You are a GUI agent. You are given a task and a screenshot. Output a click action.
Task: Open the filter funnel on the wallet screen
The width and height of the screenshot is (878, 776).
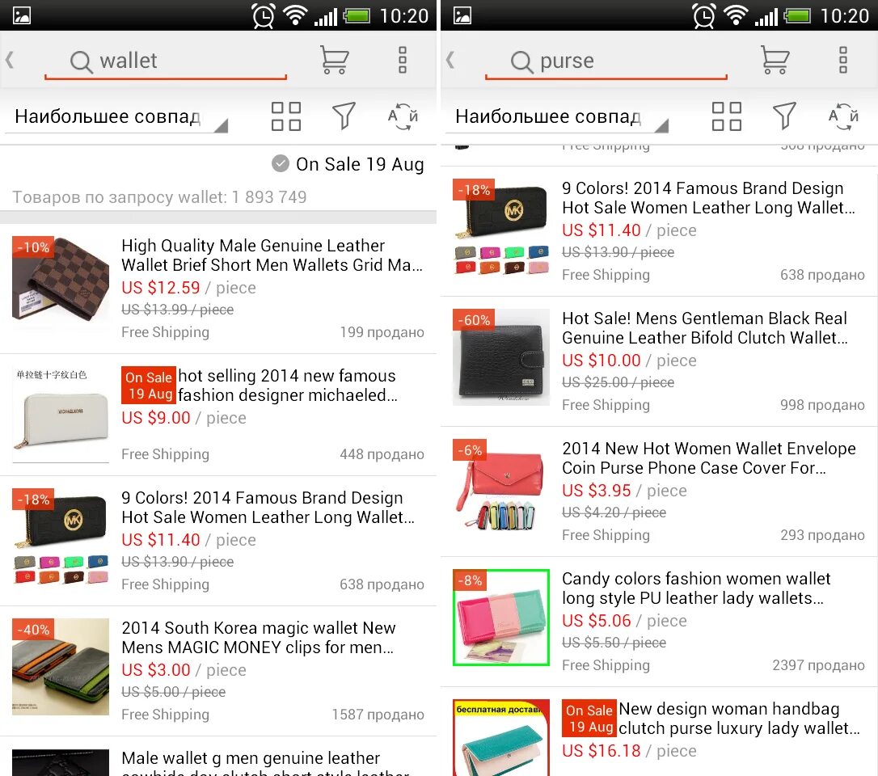point(344,116)
